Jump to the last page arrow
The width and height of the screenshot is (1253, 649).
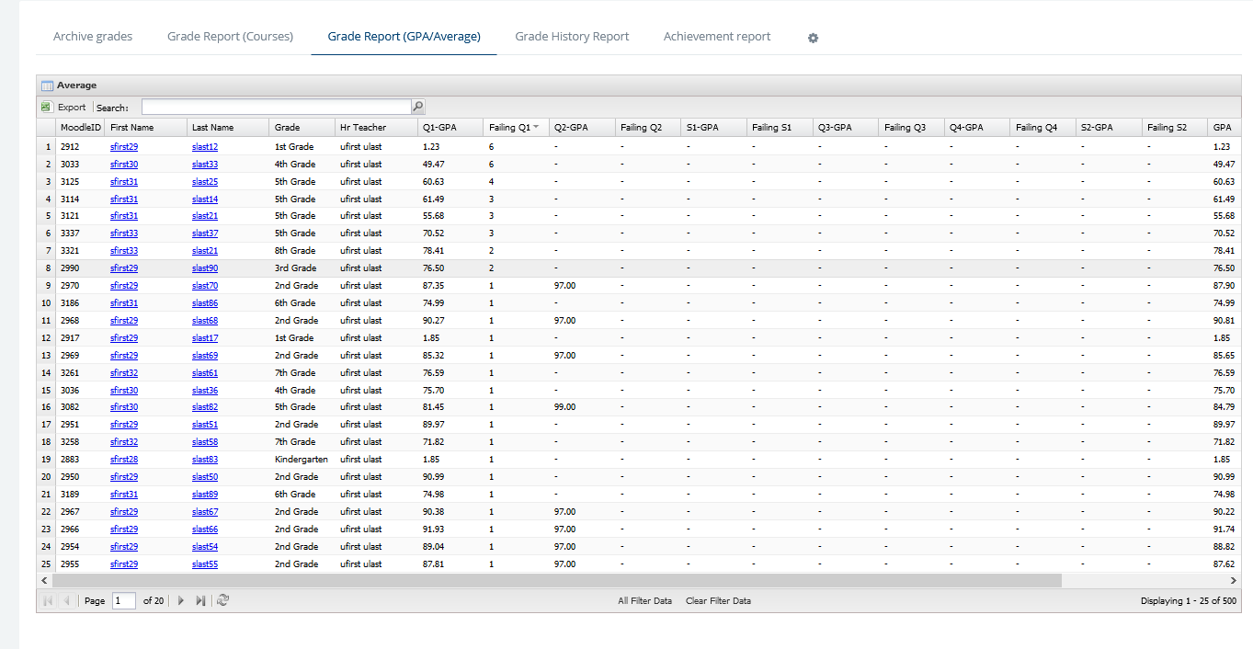tap(200, 600)
